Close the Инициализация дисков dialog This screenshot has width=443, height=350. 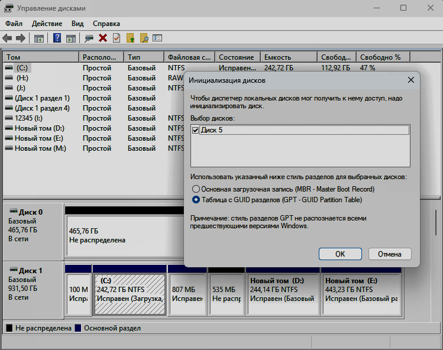click(410, 80)
